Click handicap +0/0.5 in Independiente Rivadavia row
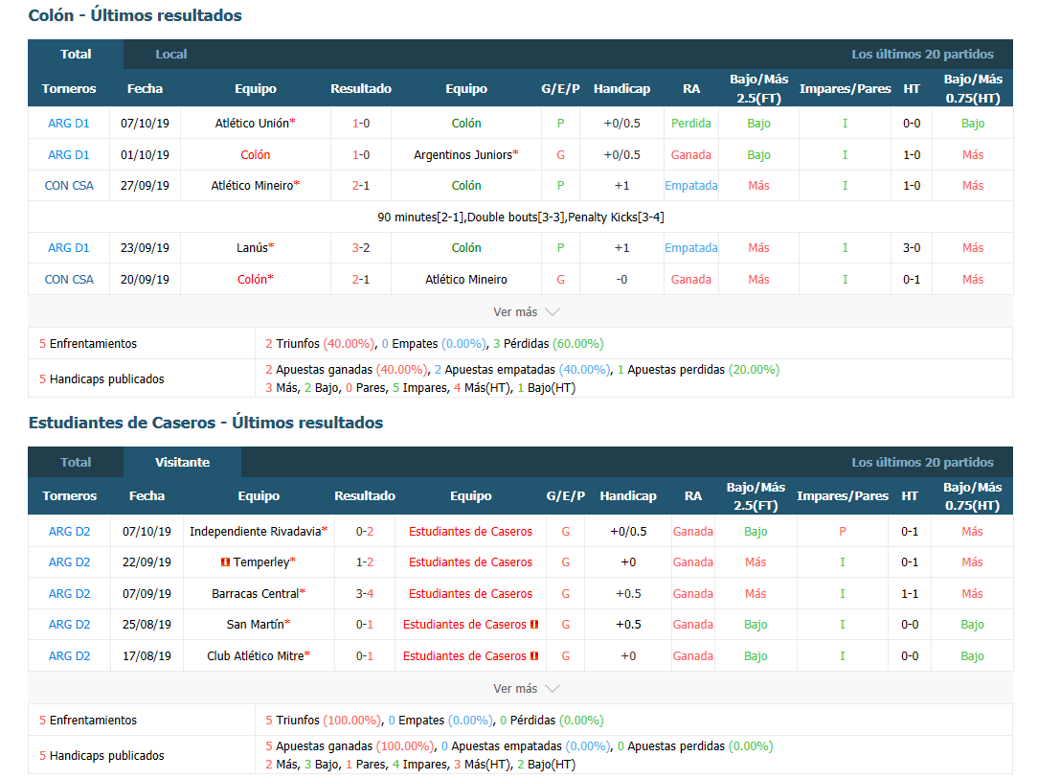1038x779 pixels. [628, 531]
